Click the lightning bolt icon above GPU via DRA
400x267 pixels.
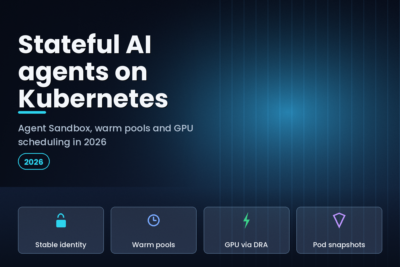(x=246, y=220)
